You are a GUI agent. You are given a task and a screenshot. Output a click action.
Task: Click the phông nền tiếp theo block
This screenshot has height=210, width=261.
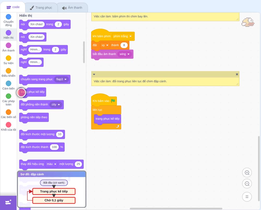pyautogui.click(x=34, y=117)
